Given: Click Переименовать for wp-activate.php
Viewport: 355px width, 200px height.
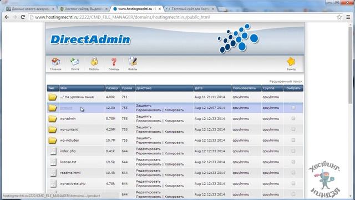Looking at the screenshot, I should (149, 186).
